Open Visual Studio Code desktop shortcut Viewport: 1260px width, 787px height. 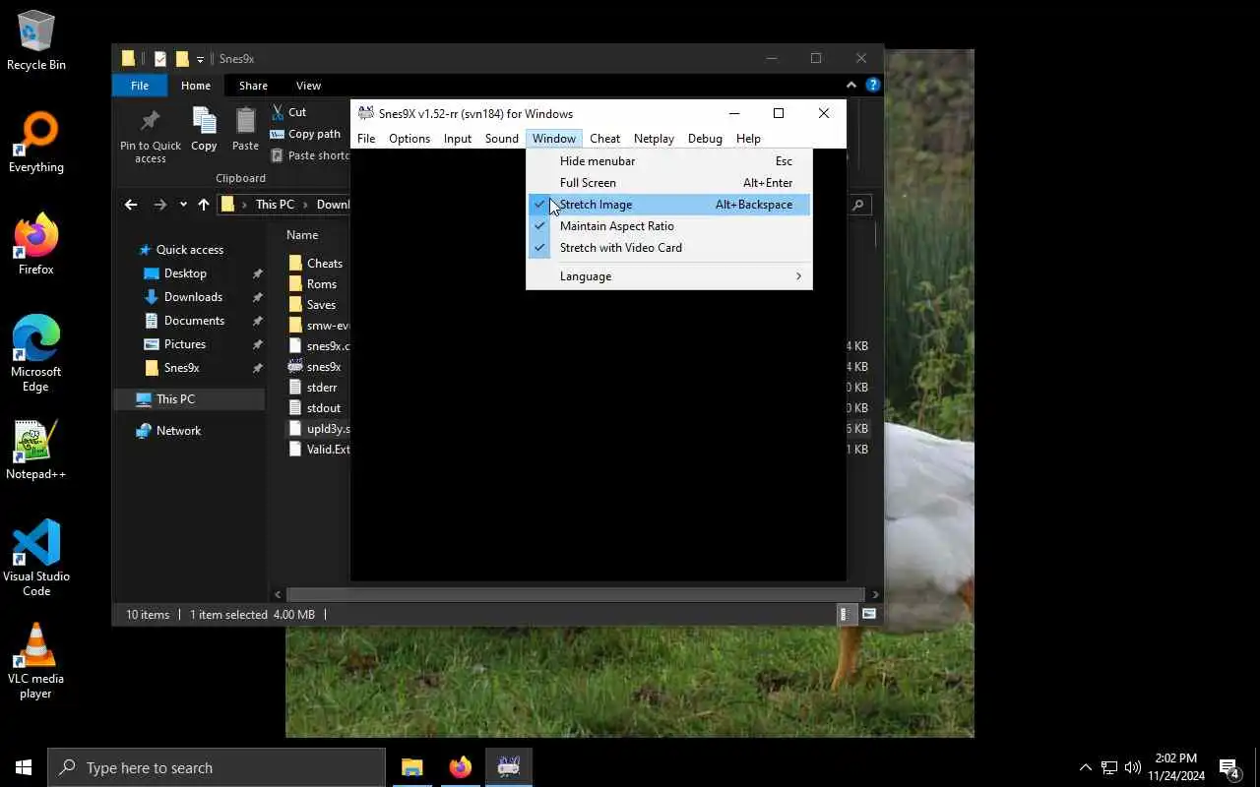click(x=36, y=558)
